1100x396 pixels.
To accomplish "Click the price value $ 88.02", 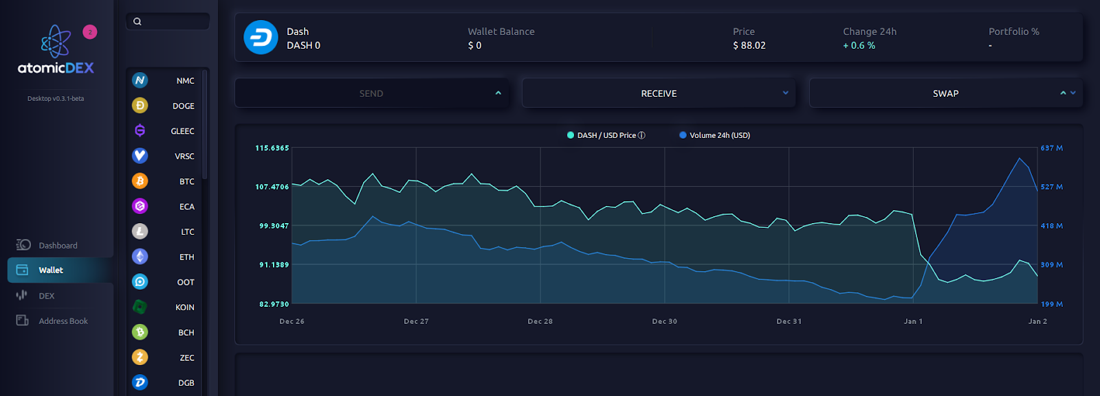I will (x=749, y=45).
